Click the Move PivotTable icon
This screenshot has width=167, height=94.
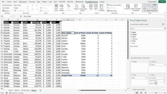tap(102, 8)
